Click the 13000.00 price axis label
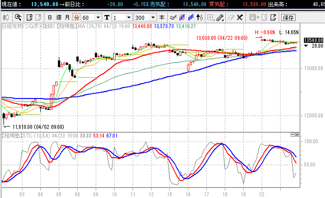Image resolution: width=325 pixels, height=198 pixels. point(314,68)
